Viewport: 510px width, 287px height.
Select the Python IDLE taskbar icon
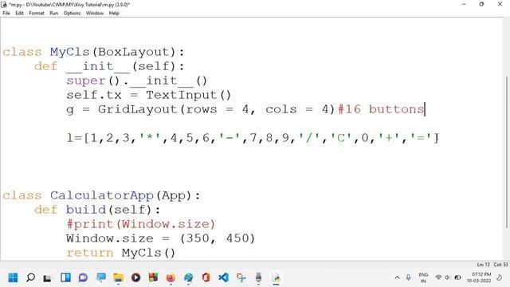[277, 277]
